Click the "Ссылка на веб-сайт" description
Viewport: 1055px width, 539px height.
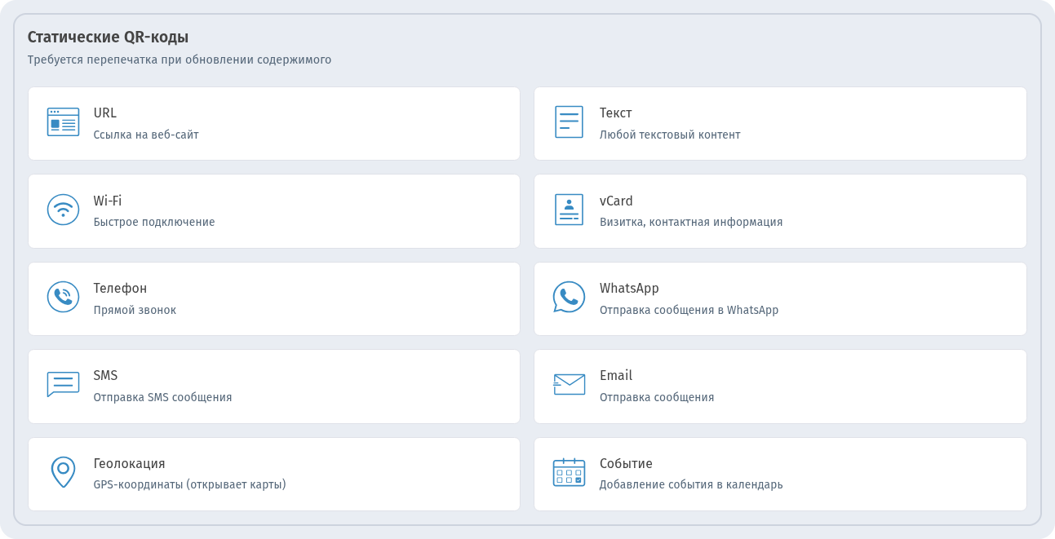(146, 135)
